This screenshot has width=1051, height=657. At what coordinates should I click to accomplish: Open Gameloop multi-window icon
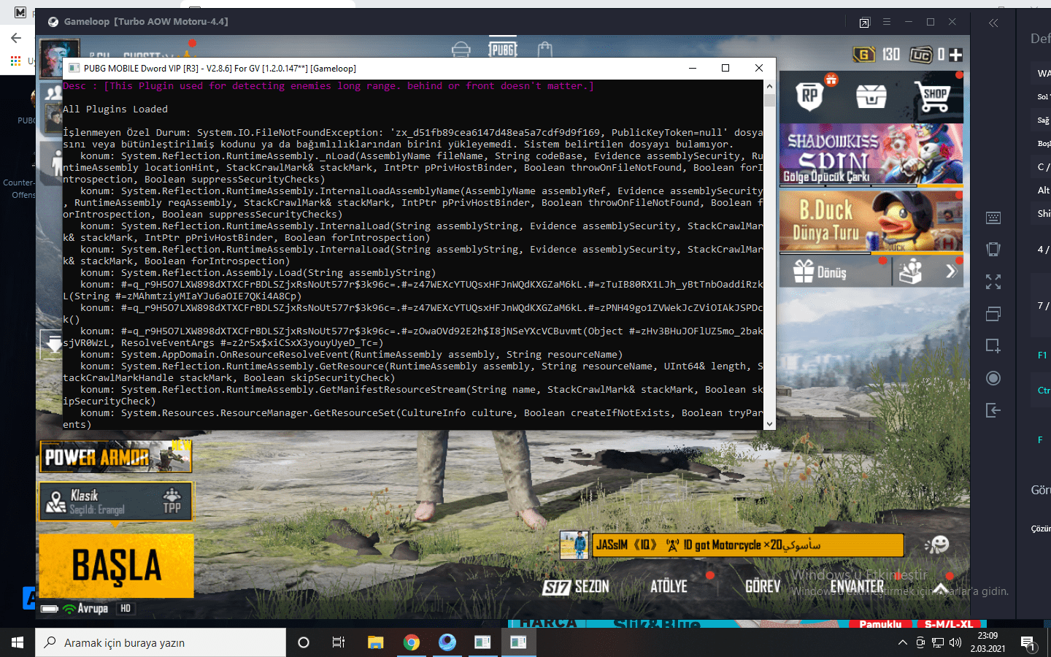(993, 314)
